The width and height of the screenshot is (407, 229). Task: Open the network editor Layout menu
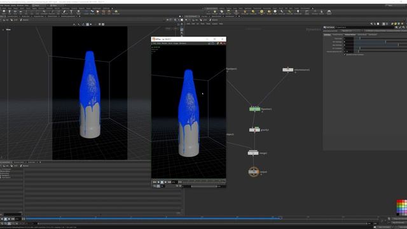pos(215,24)
